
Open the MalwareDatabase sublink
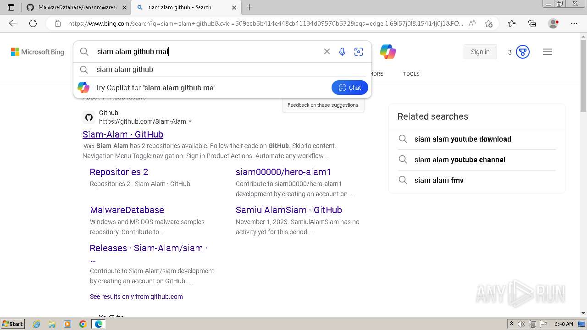(127, 210)
